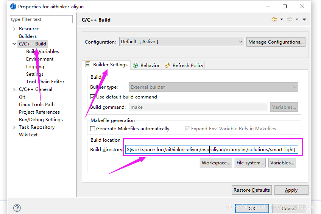Click the Apply button

click(291, 190)
